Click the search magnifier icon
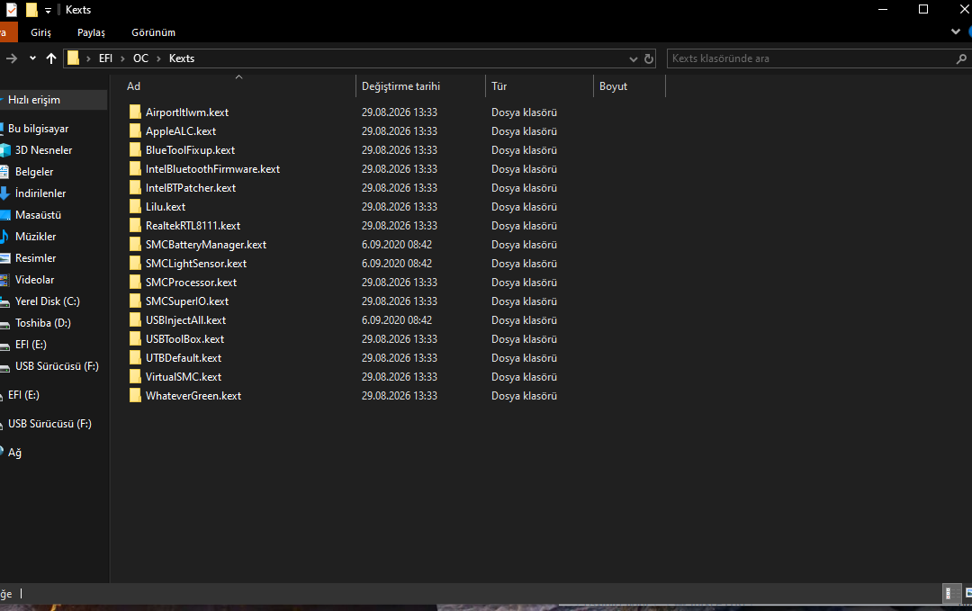 (x=961, y=58)
